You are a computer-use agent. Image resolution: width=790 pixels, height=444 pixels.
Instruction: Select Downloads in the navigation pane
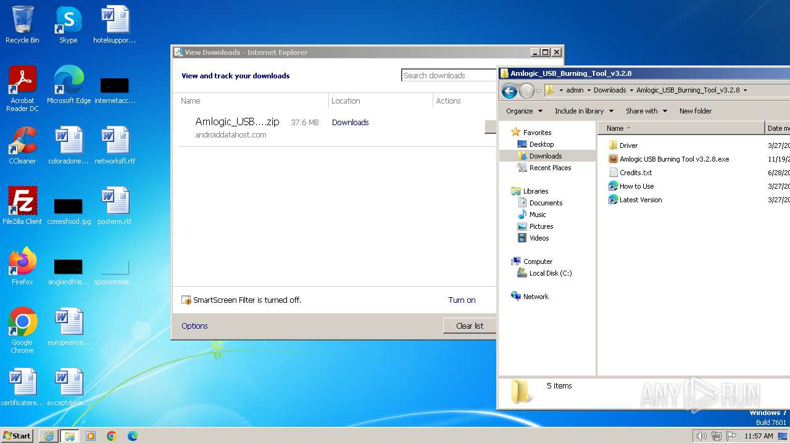(x=545, y=156)
